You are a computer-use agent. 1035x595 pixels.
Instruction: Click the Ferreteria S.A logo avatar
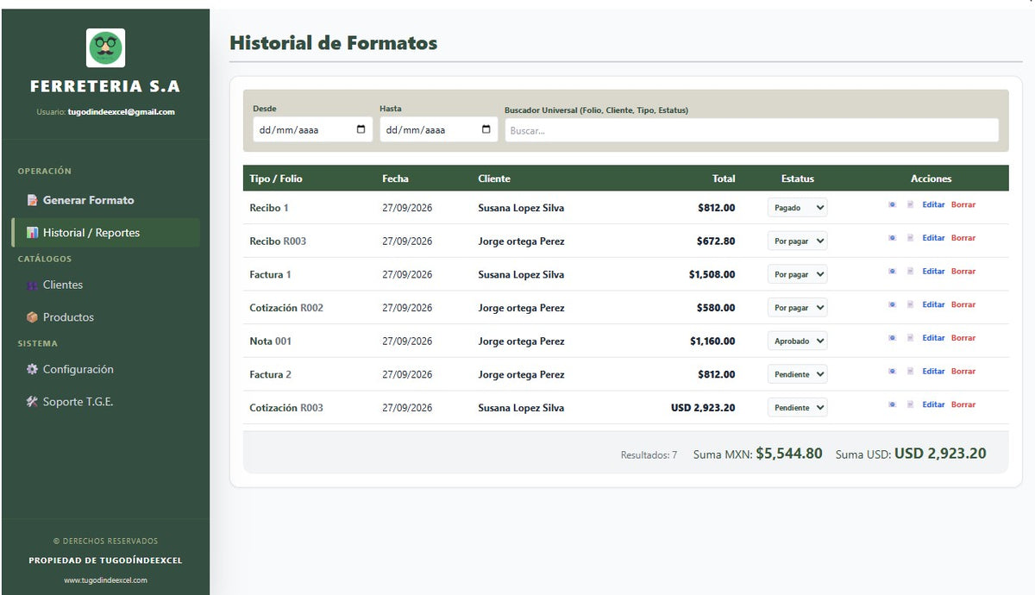105,48
